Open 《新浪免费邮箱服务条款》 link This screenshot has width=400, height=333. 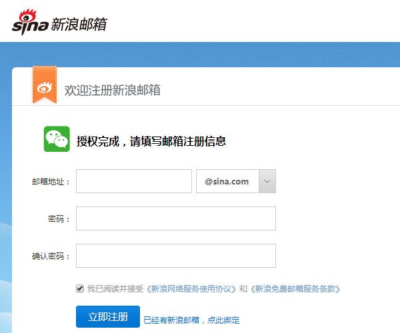pos(295,288)
